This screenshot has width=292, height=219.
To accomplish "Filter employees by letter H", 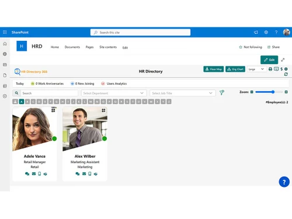I will (x=62, y=102).
